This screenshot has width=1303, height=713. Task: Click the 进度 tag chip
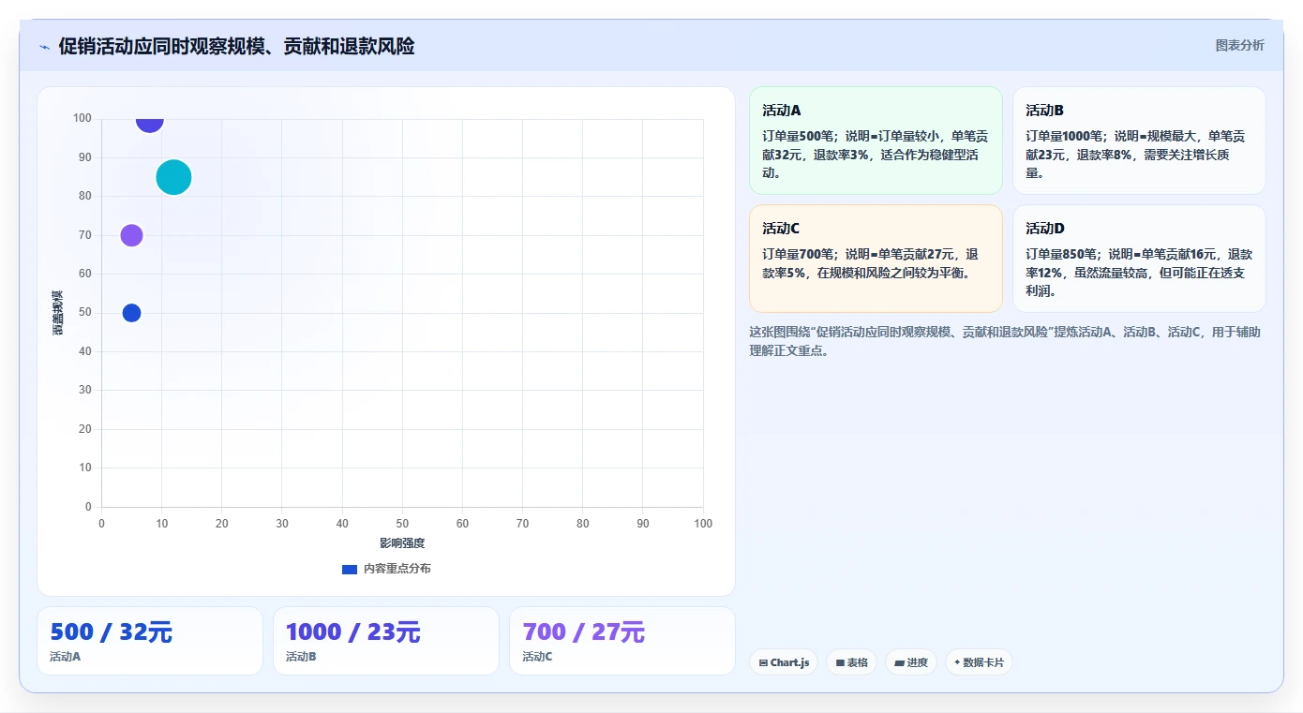pyautogui.click(x=911, y=662)
